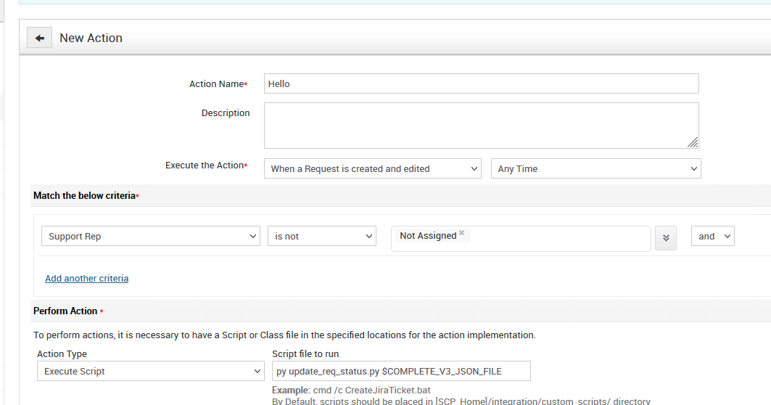The height and width of the screenshot is (405, 771).
Task: Select the Not Assigned tag text
Action: pyautogui.click(x=427, y=236)
